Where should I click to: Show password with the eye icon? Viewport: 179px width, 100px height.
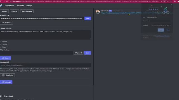pyautogui.click(x=168, y=25)
